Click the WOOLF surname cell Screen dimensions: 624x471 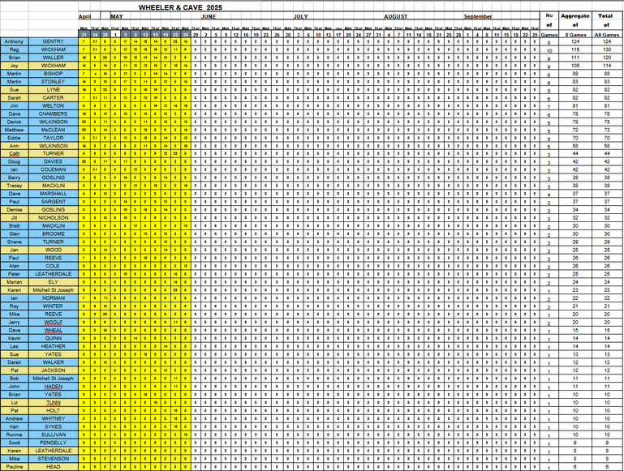point(54,322)
